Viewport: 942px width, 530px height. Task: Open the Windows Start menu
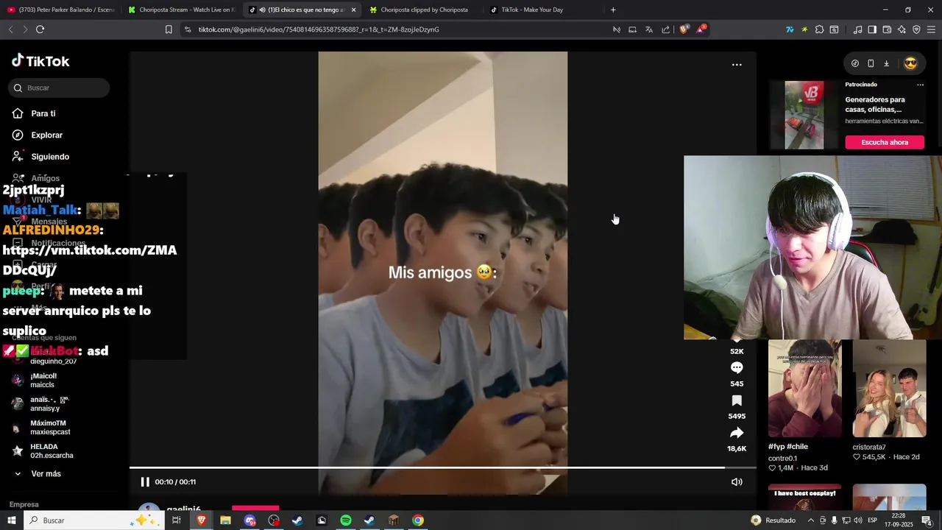coord(11,520)
